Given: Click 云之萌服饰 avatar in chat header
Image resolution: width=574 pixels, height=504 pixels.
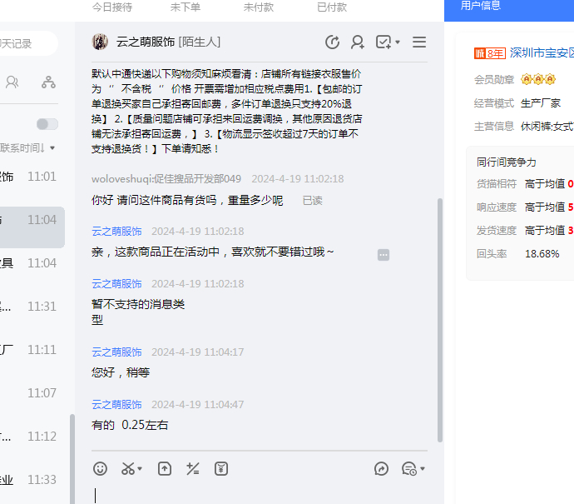Looking at the screenshot, I should 100,42.
